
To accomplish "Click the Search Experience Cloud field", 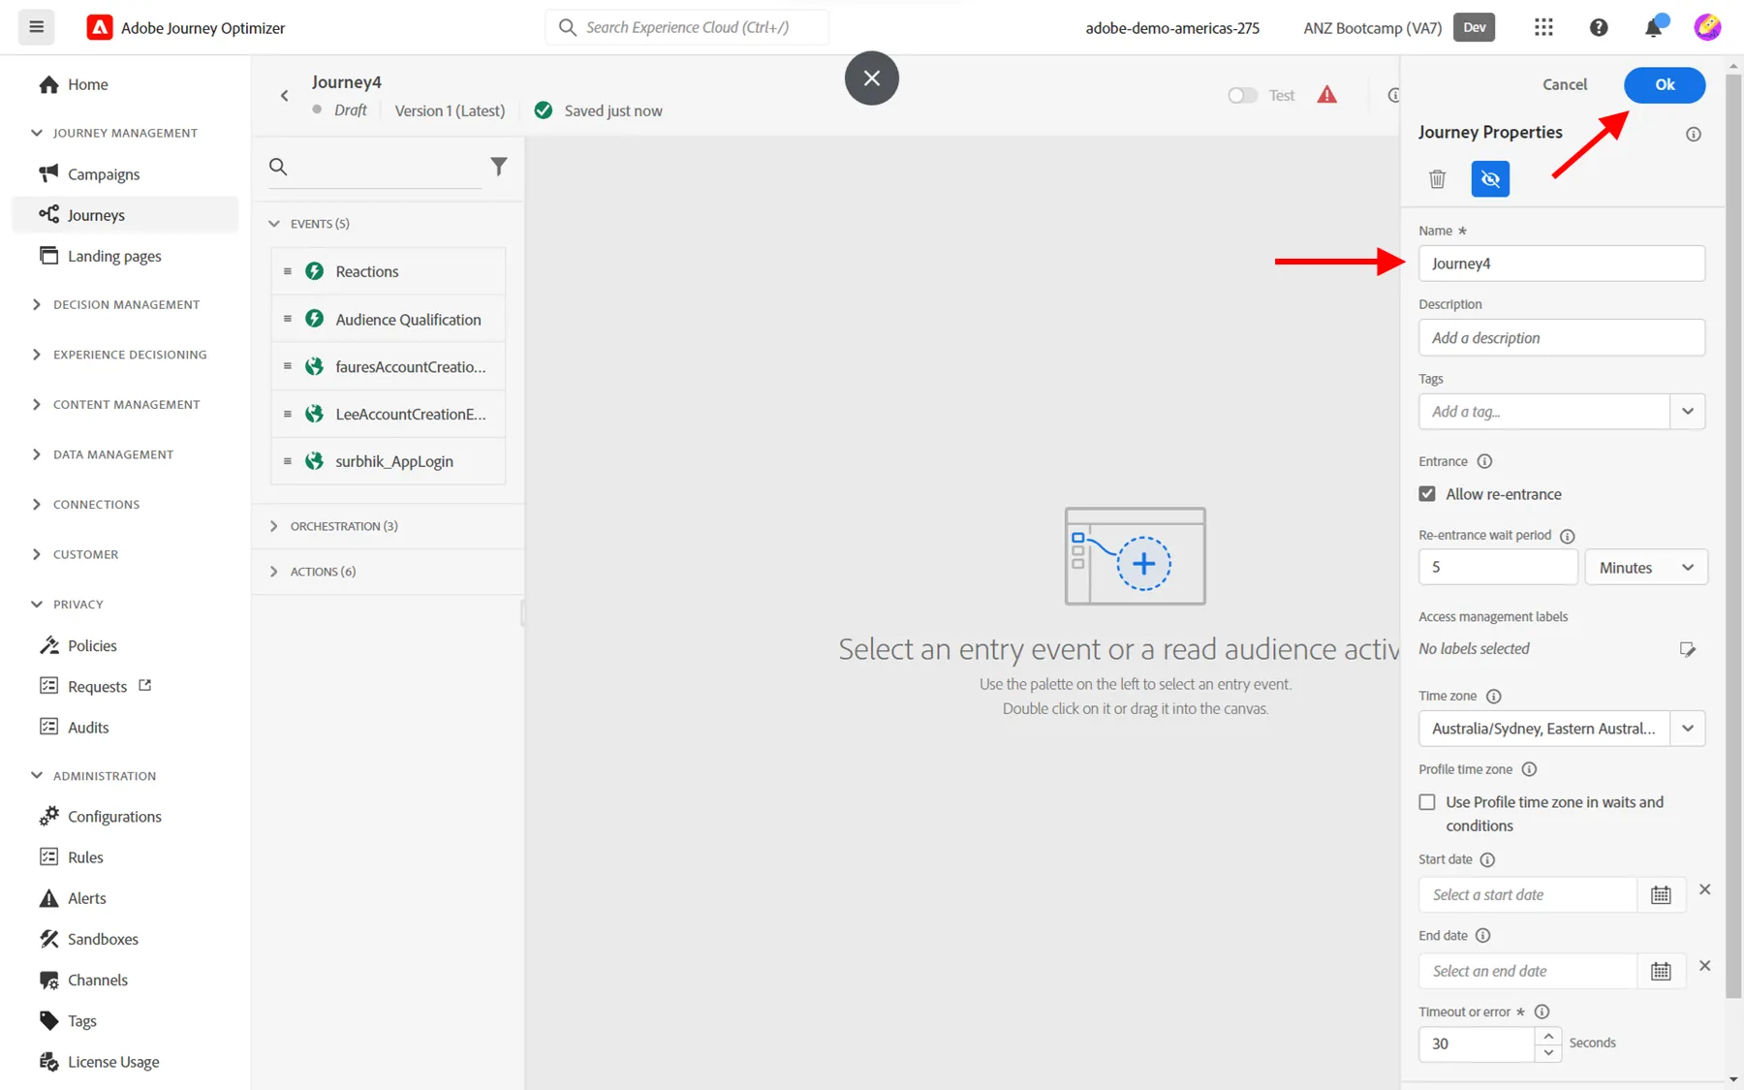I will pos(687,27).
